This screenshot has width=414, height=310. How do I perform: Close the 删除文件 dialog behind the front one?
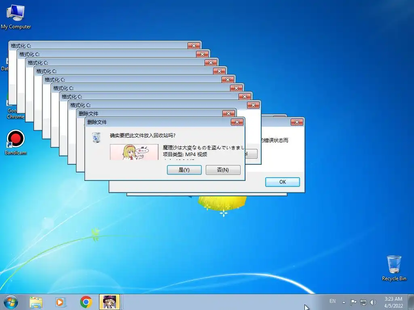tap(228, 113)
